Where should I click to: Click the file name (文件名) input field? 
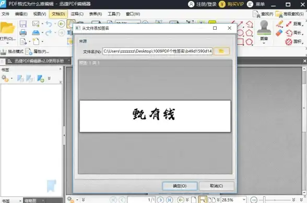tap(158, 52)
